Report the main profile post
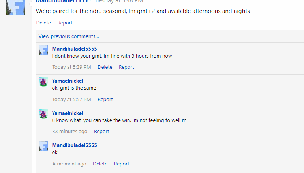 click(x=65, y=23)
